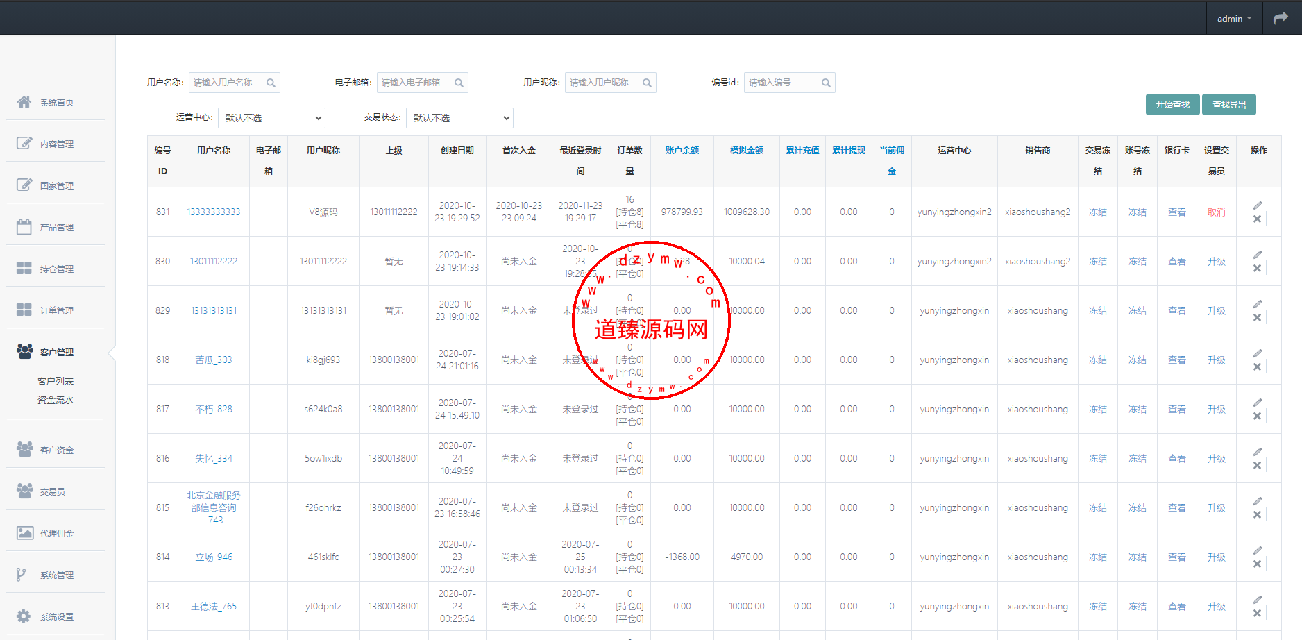This screenshot has height=640, width=1302.
Task: Click the -1368.00 balance cell
Action: coord(682,557)
